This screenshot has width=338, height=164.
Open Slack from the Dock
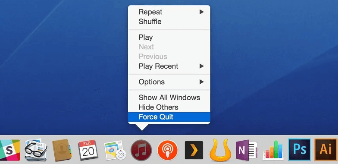9,150
